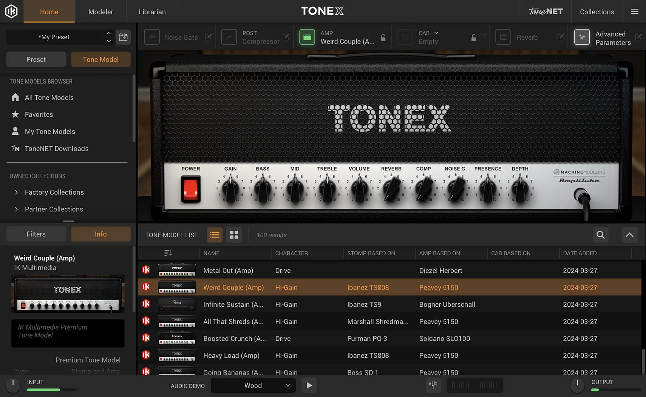Sort by AMP BASED ON column
The image size is (646, 397).
point(439,253)
